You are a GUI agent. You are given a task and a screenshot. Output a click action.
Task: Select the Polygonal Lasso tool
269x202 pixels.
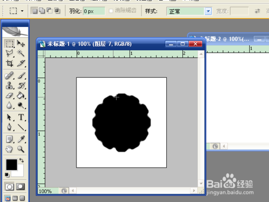tap(9, 53)
